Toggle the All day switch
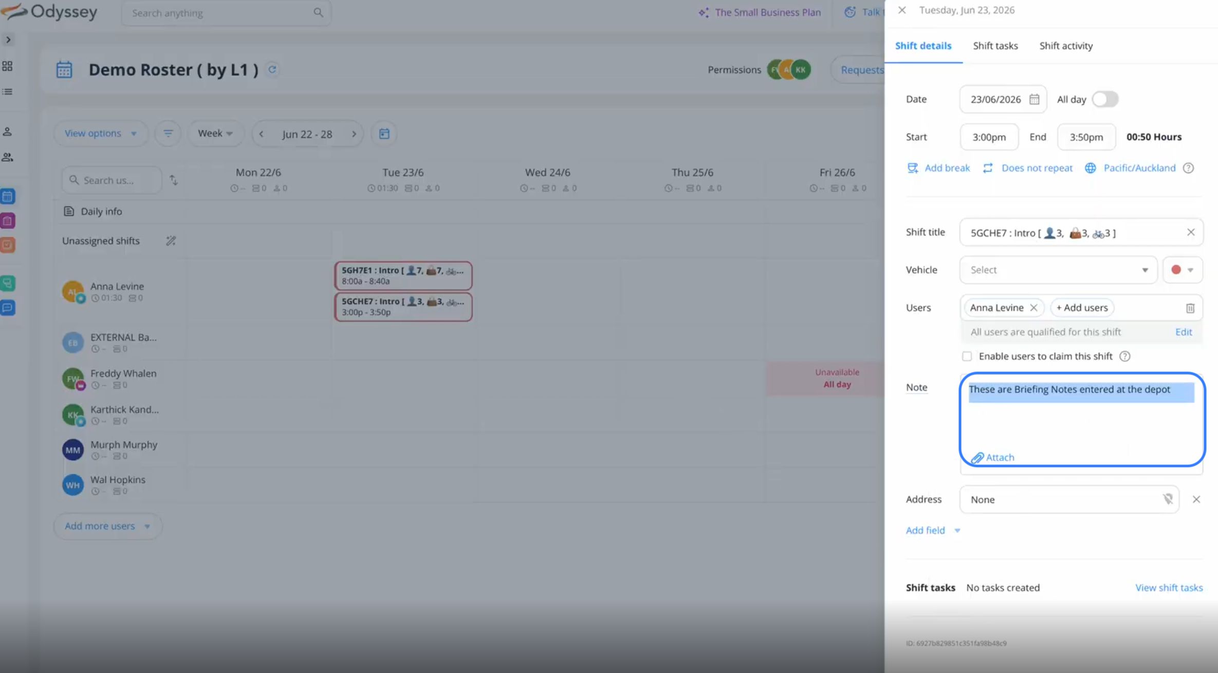This screenshot has width=1218, height=673. (x=1104, y=99)
